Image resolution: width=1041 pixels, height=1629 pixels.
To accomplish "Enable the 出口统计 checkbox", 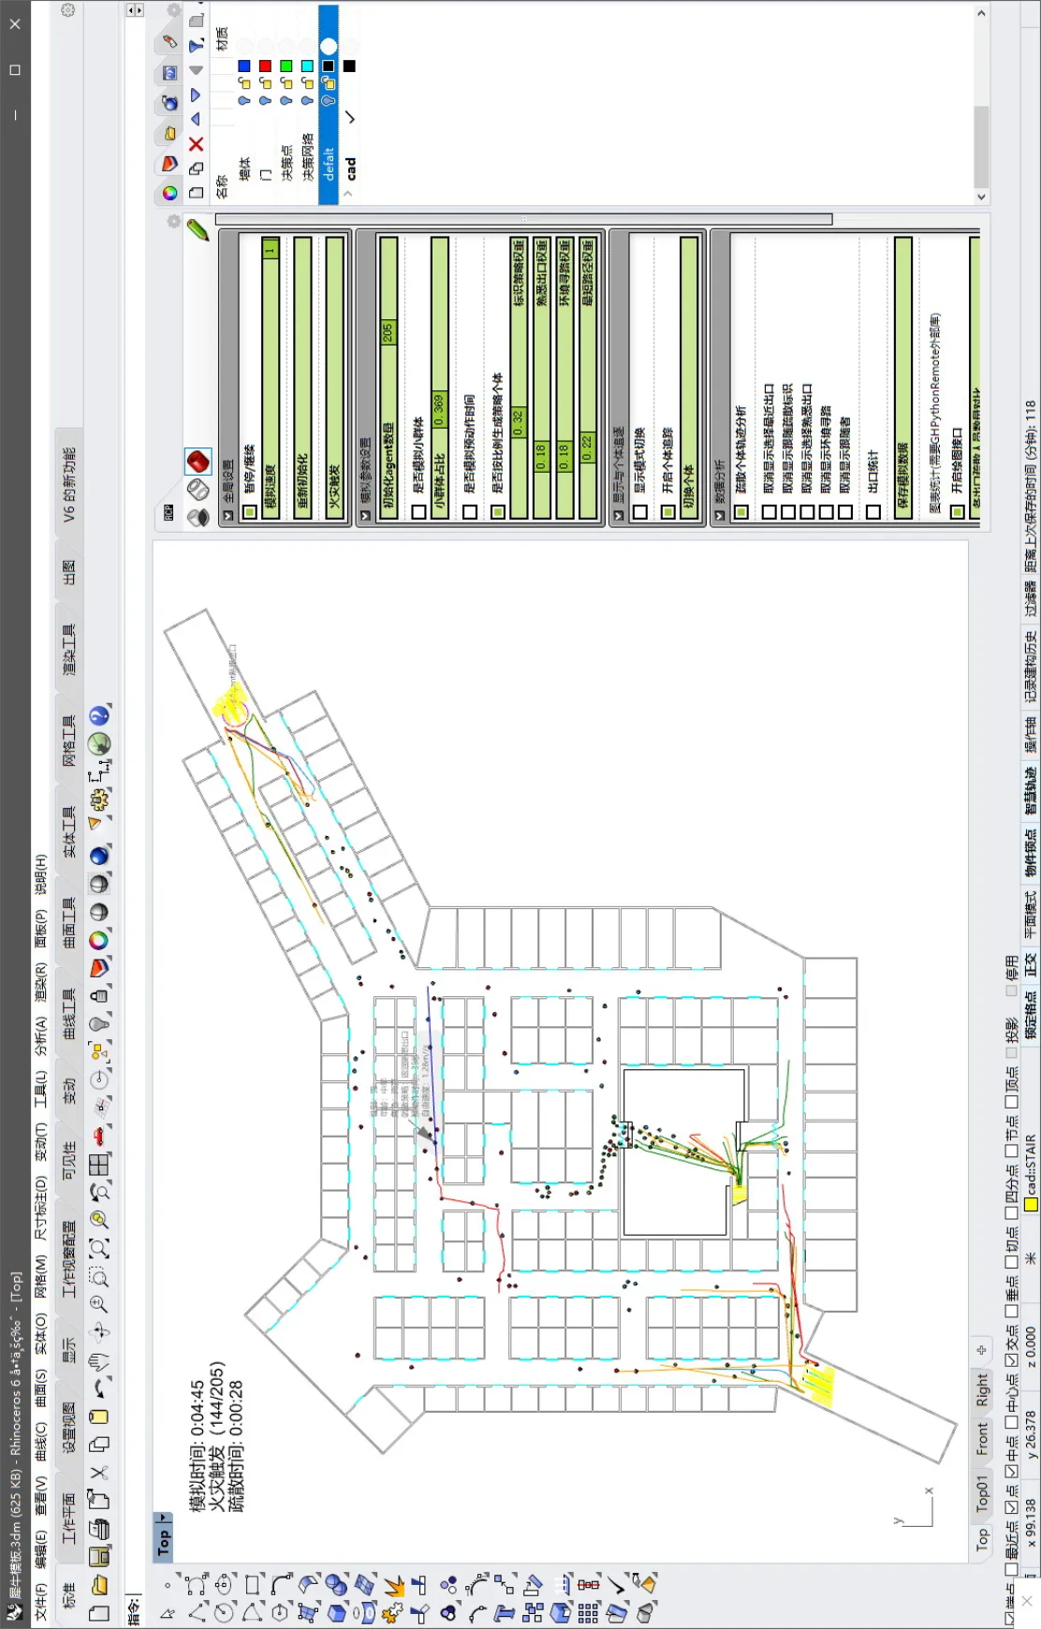I will [x=873, y=512].
